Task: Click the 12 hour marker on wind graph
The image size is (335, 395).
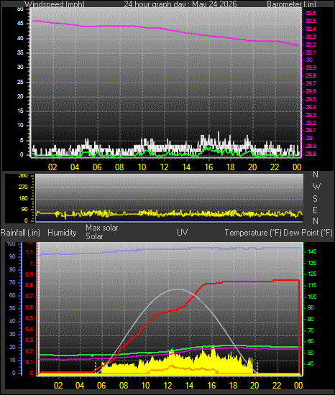Action: click(164, 167)
